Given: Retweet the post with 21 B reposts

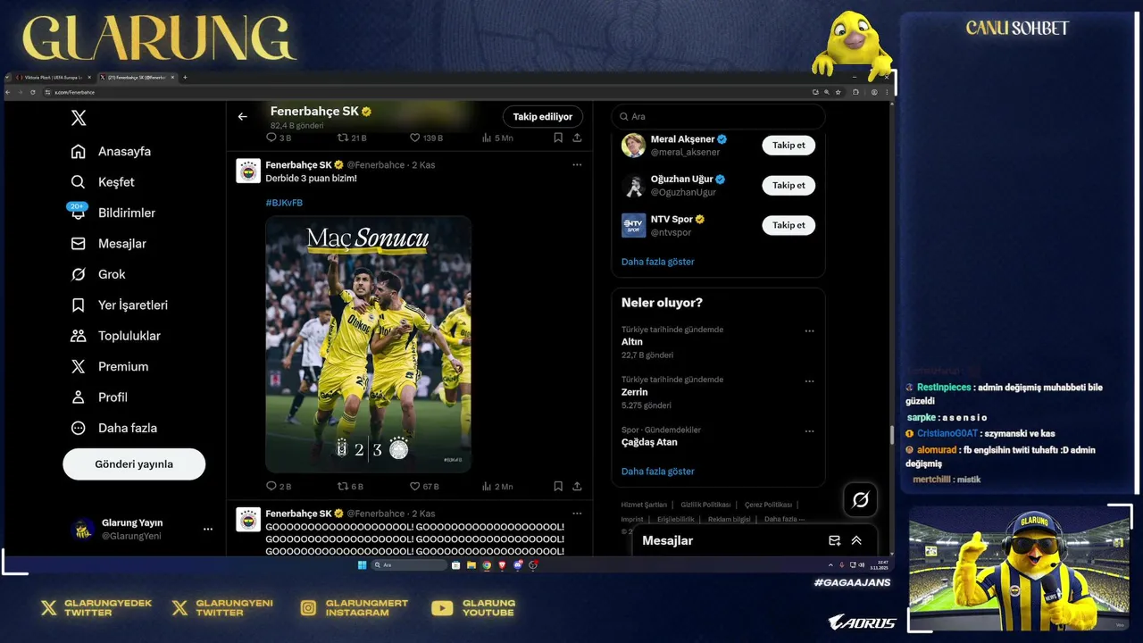Looking at the screenshot, I should (352, 138).
